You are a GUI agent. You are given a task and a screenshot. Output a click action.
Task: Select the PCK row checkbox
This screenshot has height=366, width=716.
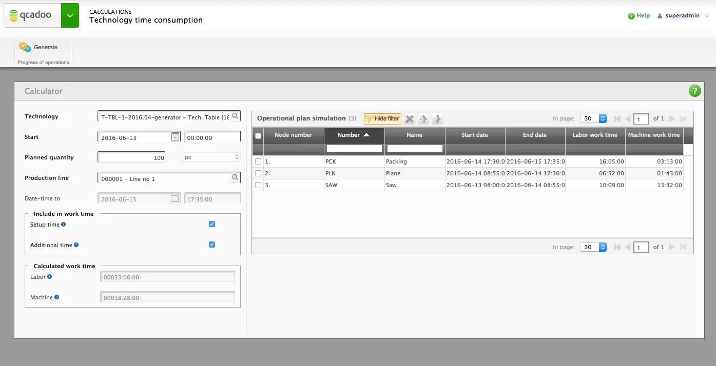tap(258, 161)
